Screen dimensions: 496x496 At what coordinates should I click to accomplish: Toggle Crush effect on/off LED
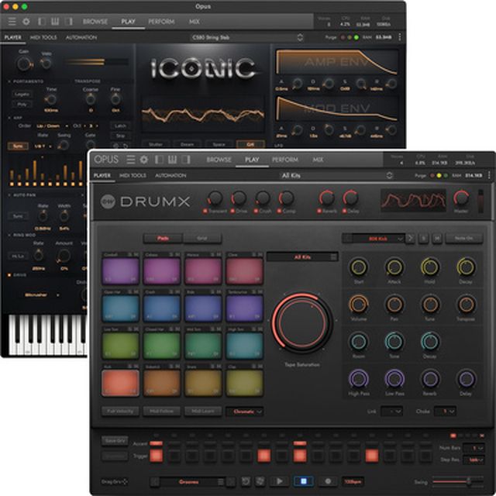(x=256, y=211)
